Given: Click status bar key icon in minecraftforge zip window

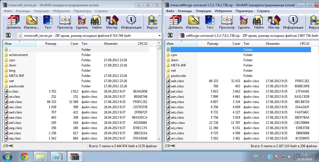Looking at the screenshot, I should pyautogui.click(x=173, y=146).
